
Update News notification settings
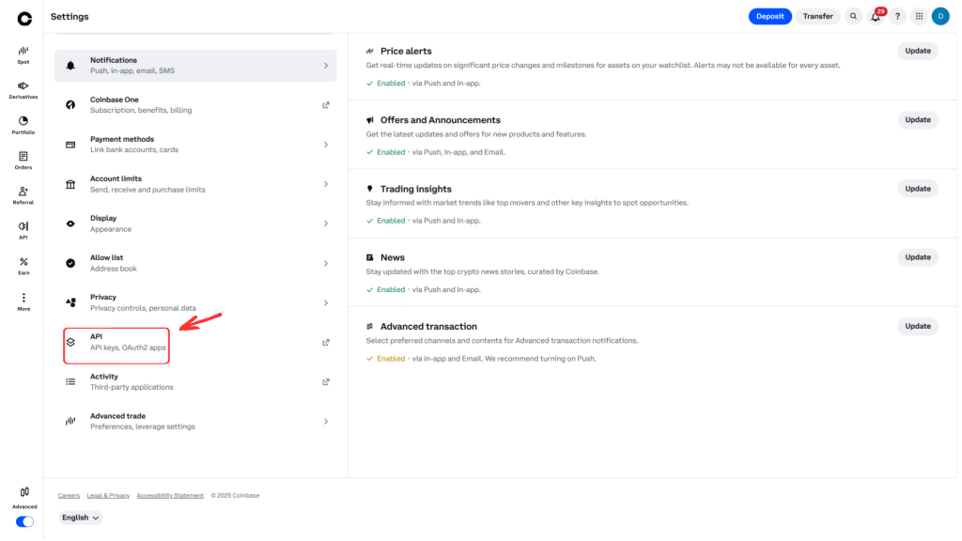[x=918, y=257]
